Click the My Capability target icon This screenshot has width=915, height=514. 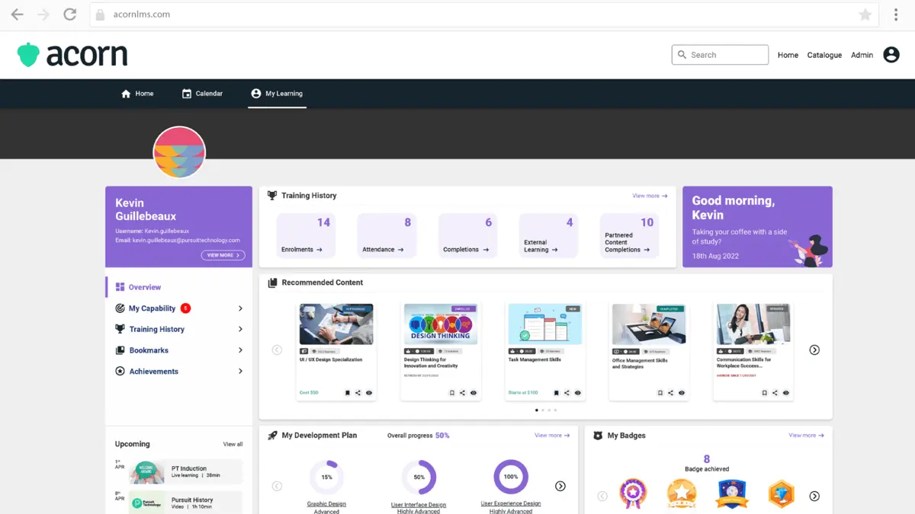point(120,308)
